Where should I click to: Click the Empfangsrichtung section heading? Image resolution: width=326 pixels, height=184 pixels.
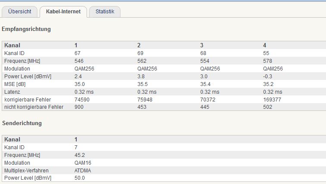[x=26, y=29]
